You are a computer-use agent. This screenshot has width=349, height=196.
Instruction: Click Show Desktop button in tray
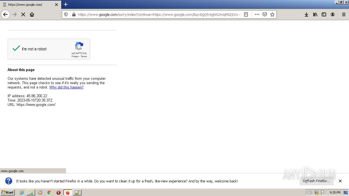[x=346, y=192]
